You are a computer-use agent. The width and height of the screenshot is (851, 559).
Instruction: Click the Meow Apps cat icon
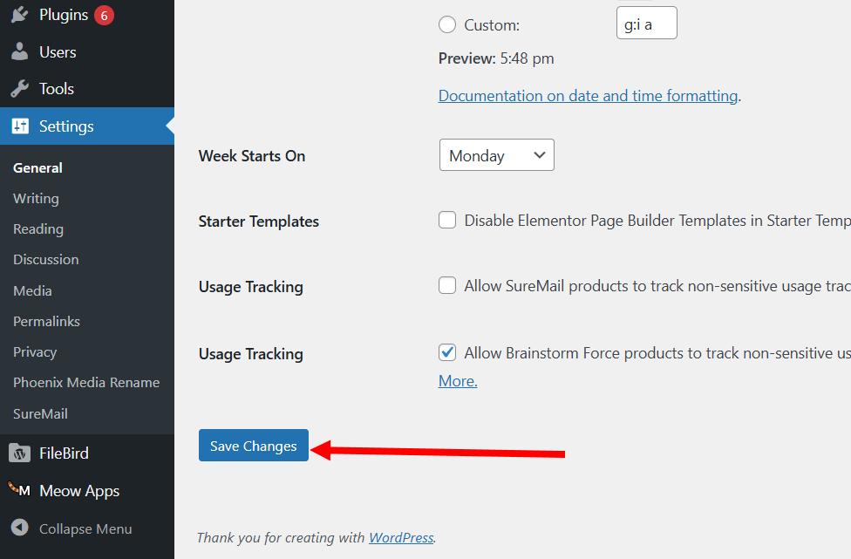pyautogui.click(x=19, y=489)
